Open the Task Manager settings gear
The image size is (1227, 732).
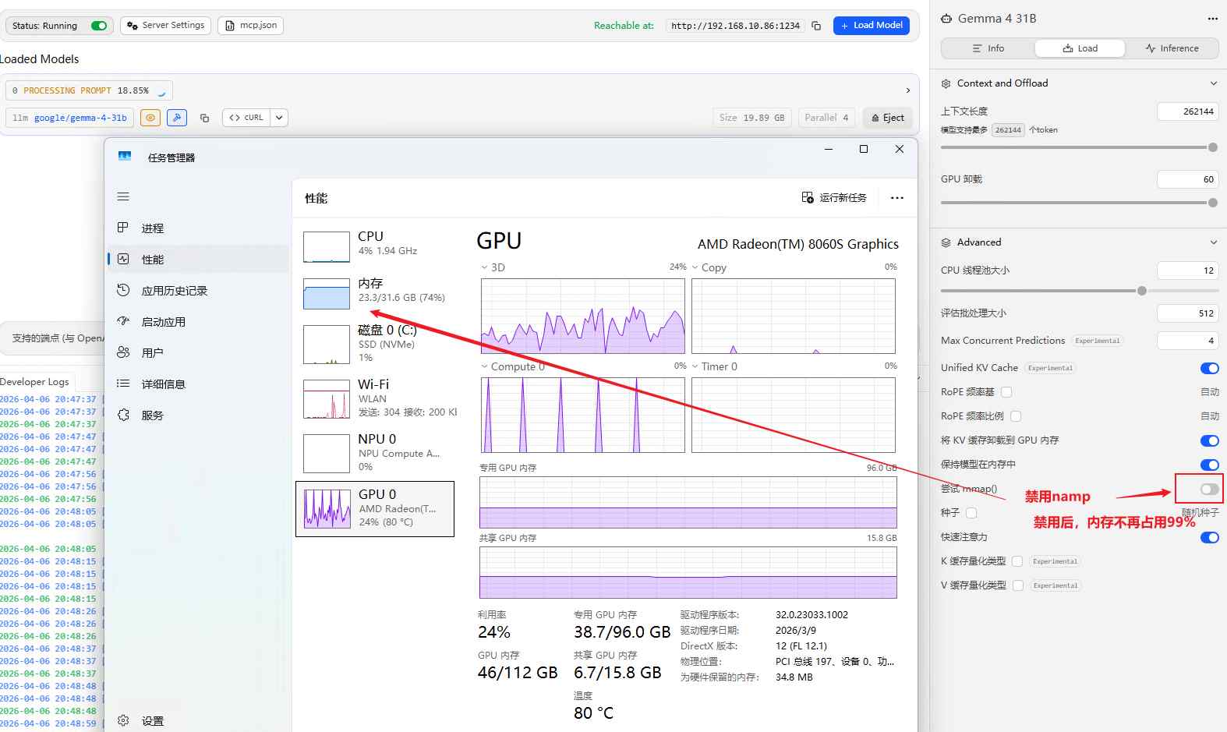[x=123, y=720]
